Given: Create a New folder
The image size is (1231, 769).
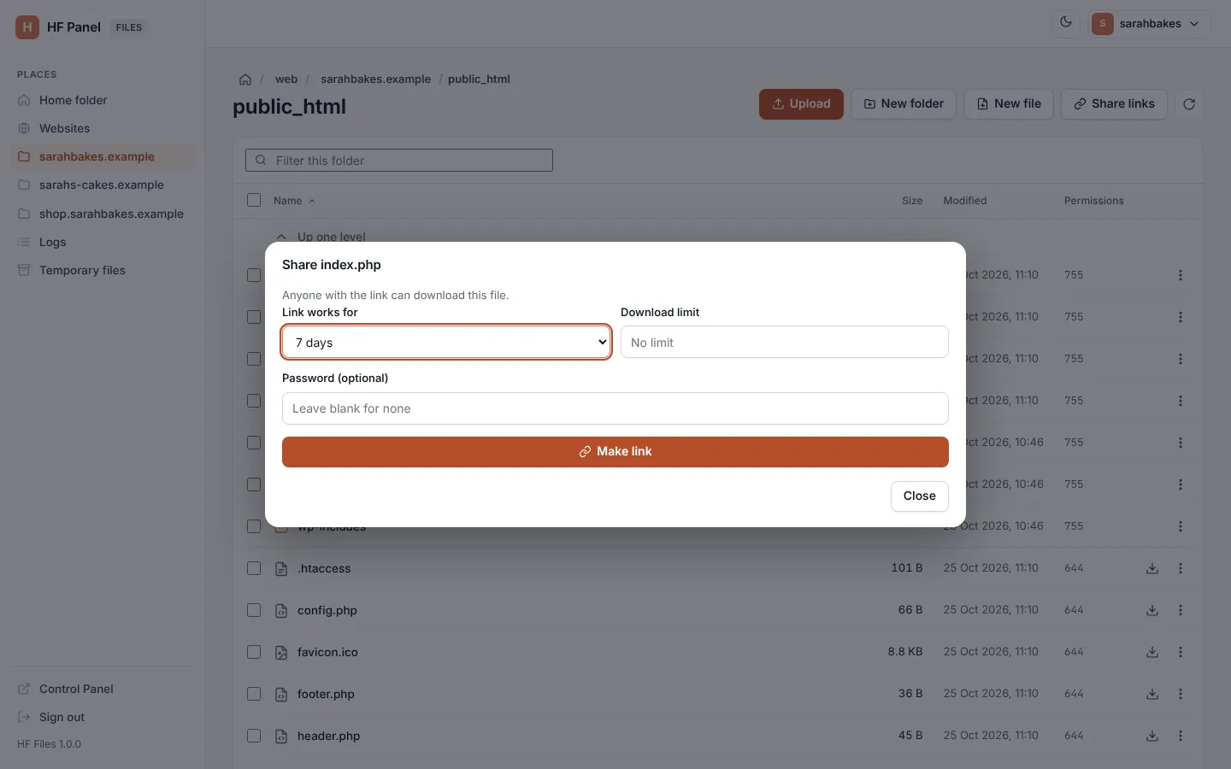Looking at the screenshot, I should tap(904, 104).
